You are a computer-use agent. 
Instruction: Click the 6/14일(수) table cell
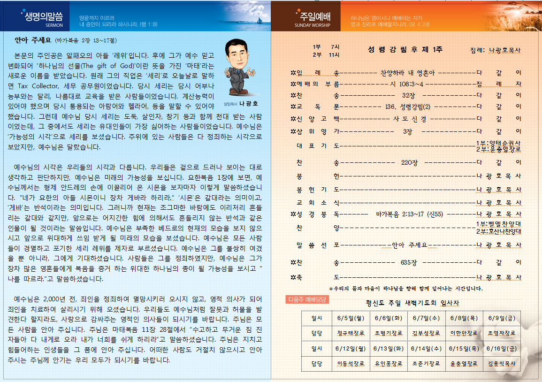pyautogui.click(x=426, y=349)
